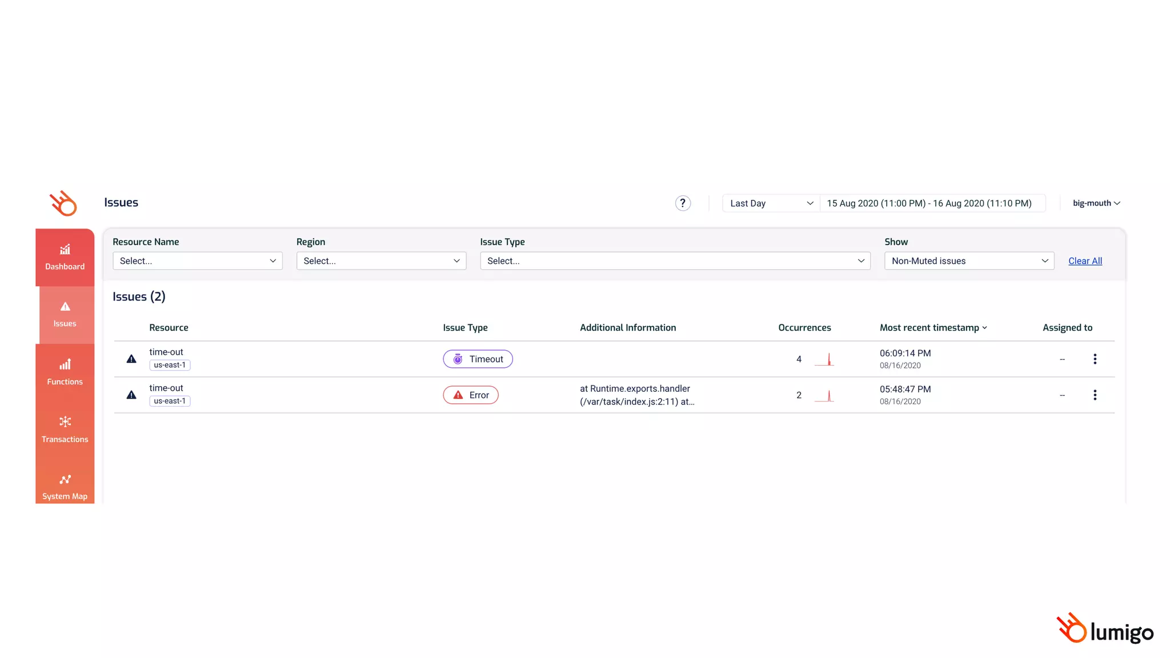Click the Error issue type badge
Screen dimensions: 1170x658
(471, 395)
